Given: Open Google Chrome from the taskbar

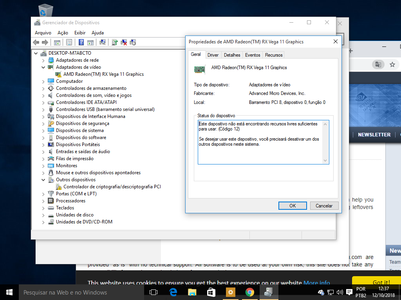Looking at the screenshot, I should (x=249, y=292).
